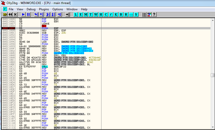The image size is (215, 130).
Task: Select CALL 0A5C0F1D instruction
Action: point(106,67)
